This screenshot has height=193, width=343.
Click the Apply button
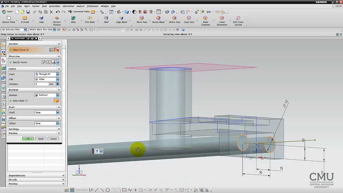click(x=41, y=139)
